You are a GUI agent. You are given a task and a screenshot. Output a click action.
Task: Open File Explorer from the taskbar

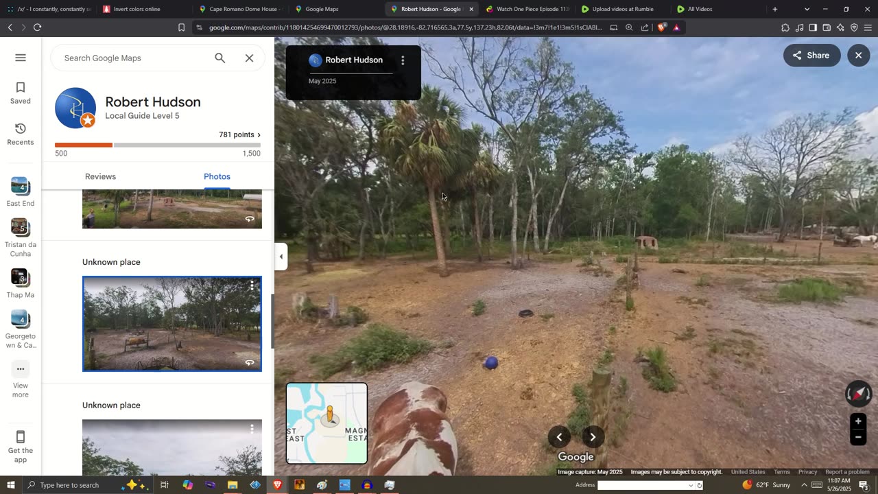point(233,485)
